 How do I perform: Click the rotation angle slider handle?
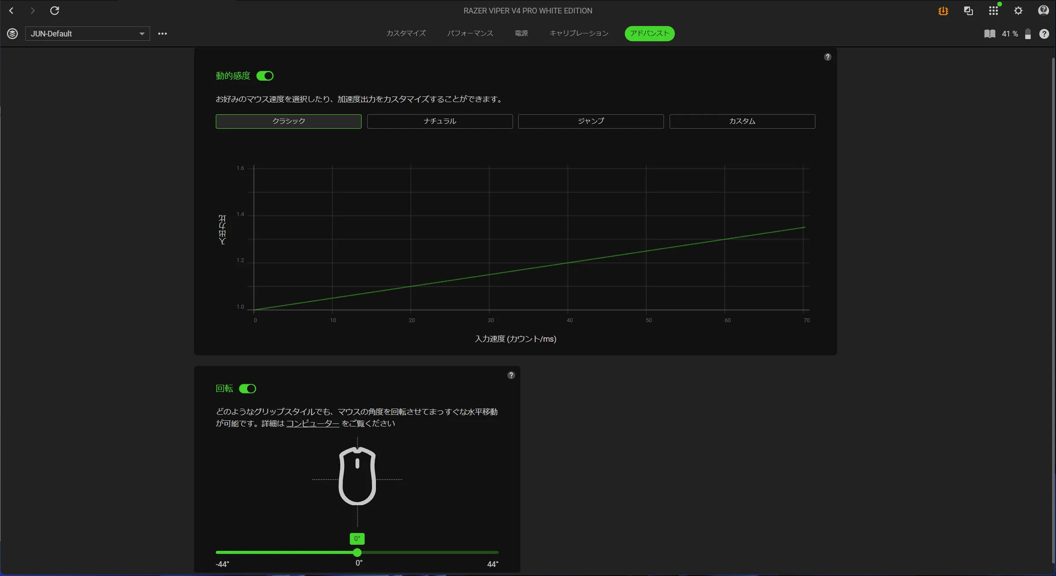point(357,553)
